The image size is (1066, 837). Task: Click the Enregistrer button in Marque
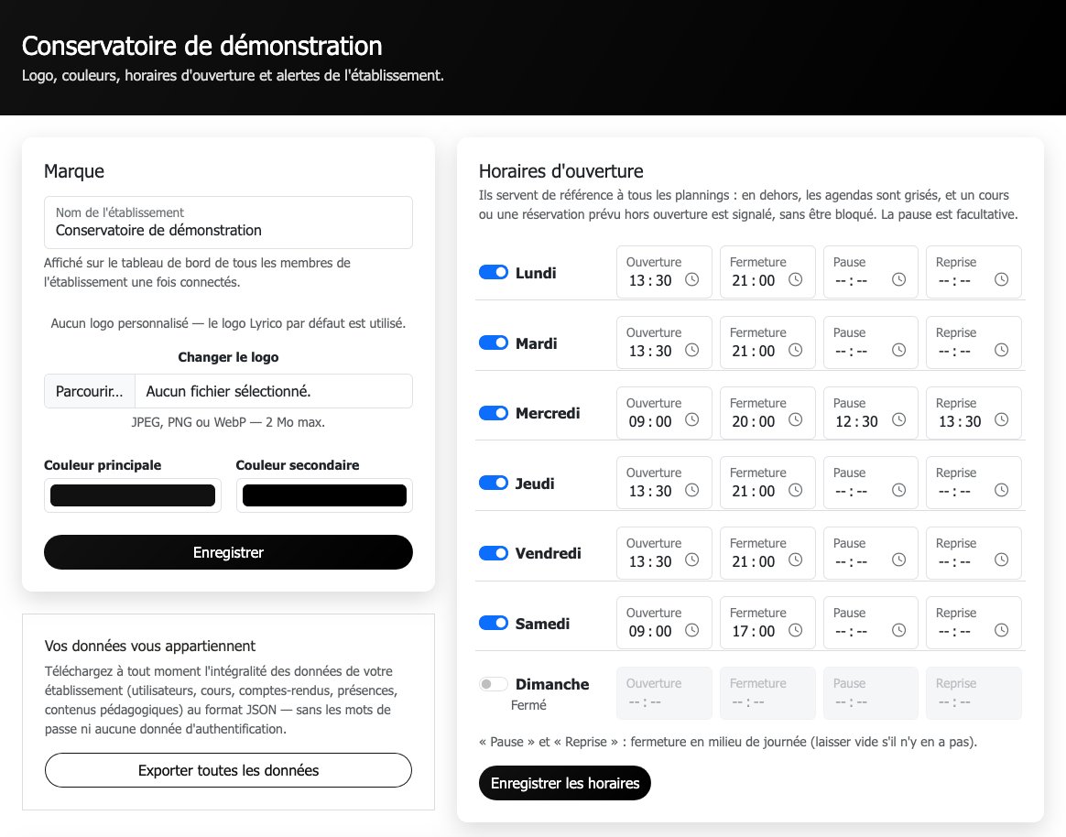(228, 552)
